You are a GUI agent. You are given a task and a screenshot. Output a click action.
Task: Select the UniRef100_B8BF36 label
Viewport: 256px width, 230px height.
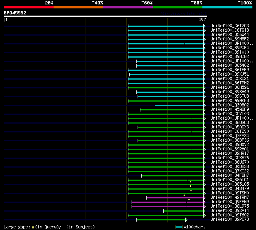coord(230,140)
